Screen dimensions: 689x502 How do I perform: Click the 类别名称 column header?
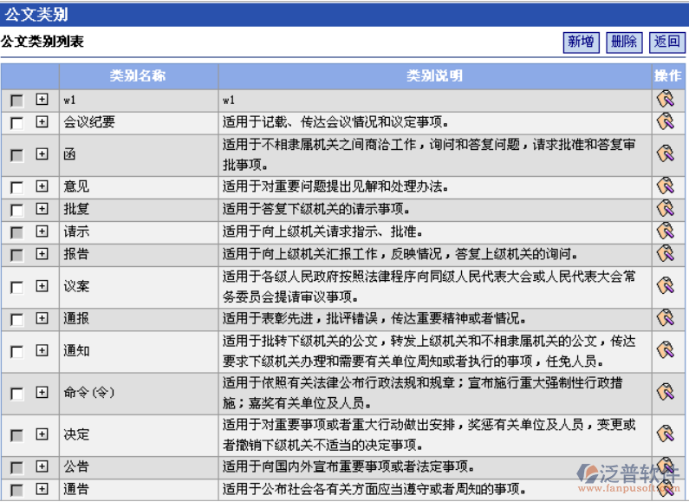[x=138, y=76]
